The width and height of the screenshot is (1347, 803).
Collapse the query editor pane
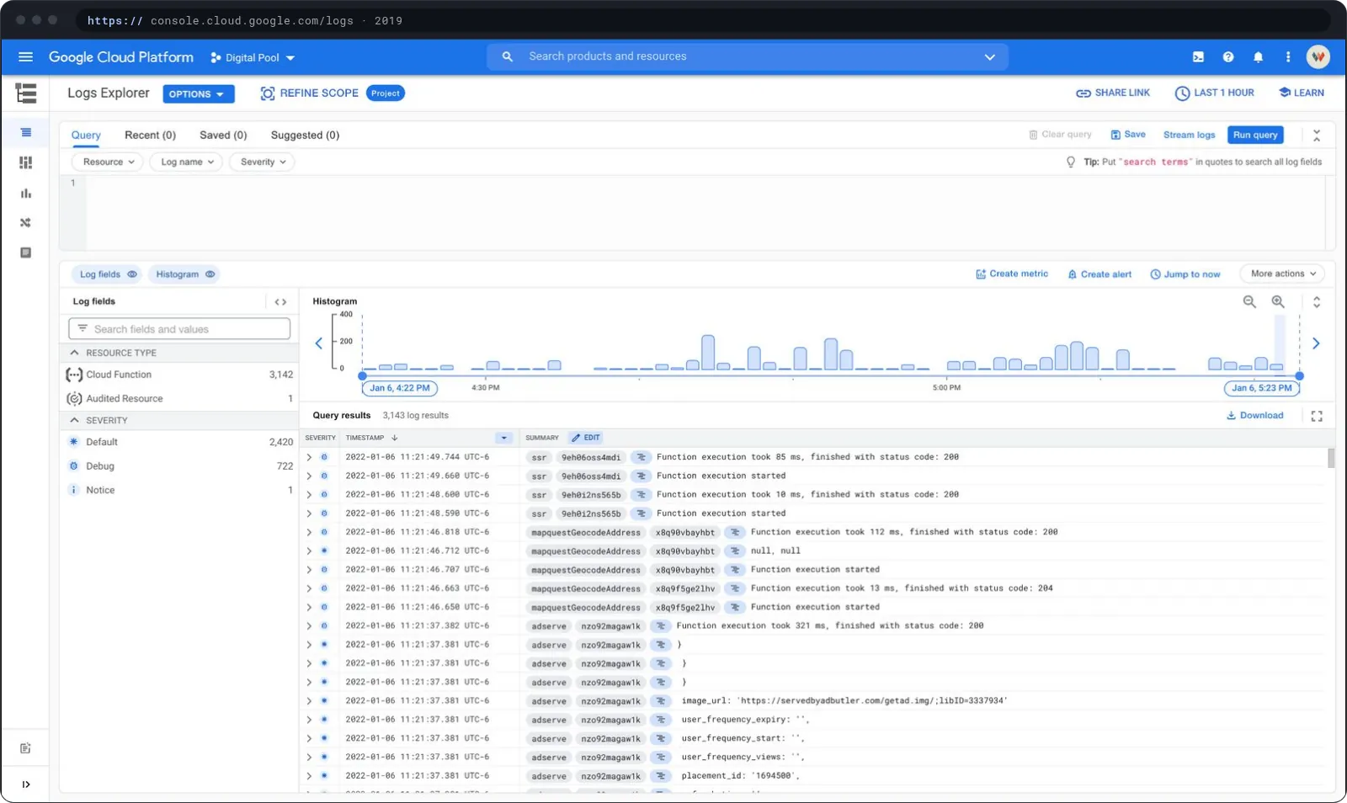(1317, 135)
